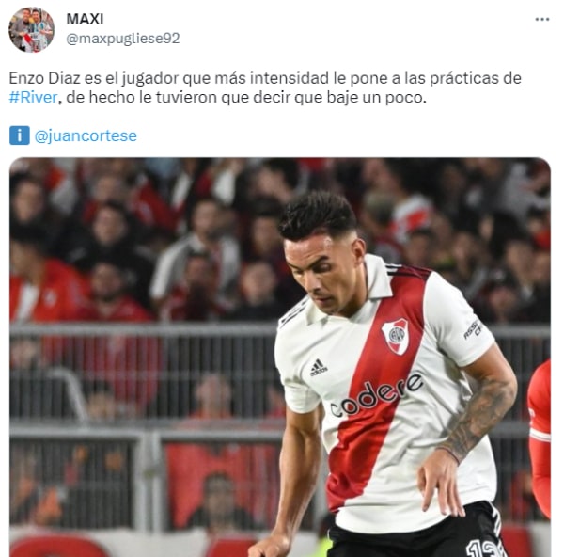Click the MAXI display name
564x557 pixels.
point(85,19)
